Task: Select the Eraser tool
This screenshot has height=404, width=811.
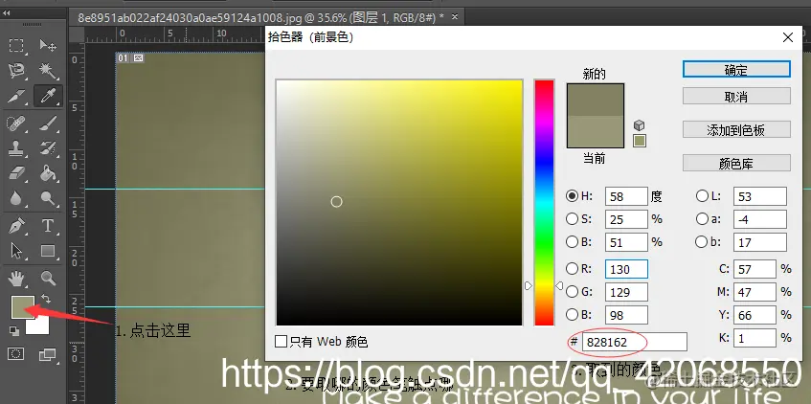Action: pos(16,173)
